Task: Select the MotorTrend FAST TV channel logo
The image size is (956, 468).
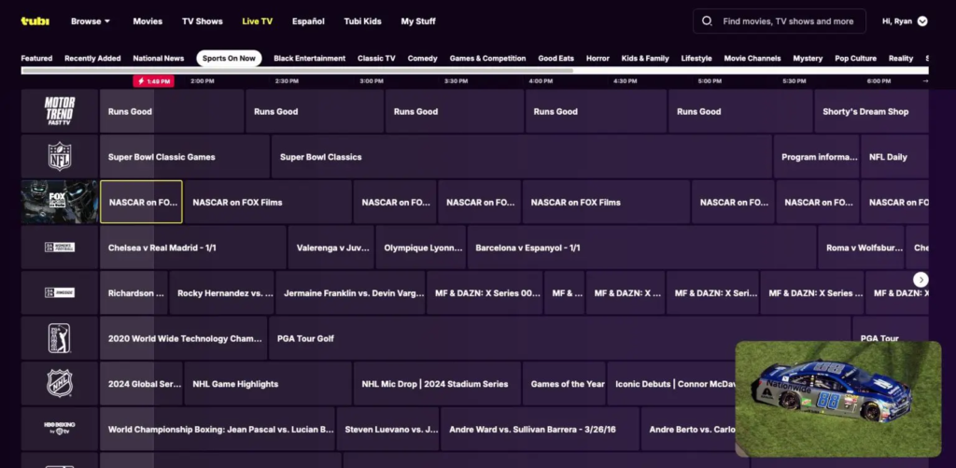Action: coord(60,111)
